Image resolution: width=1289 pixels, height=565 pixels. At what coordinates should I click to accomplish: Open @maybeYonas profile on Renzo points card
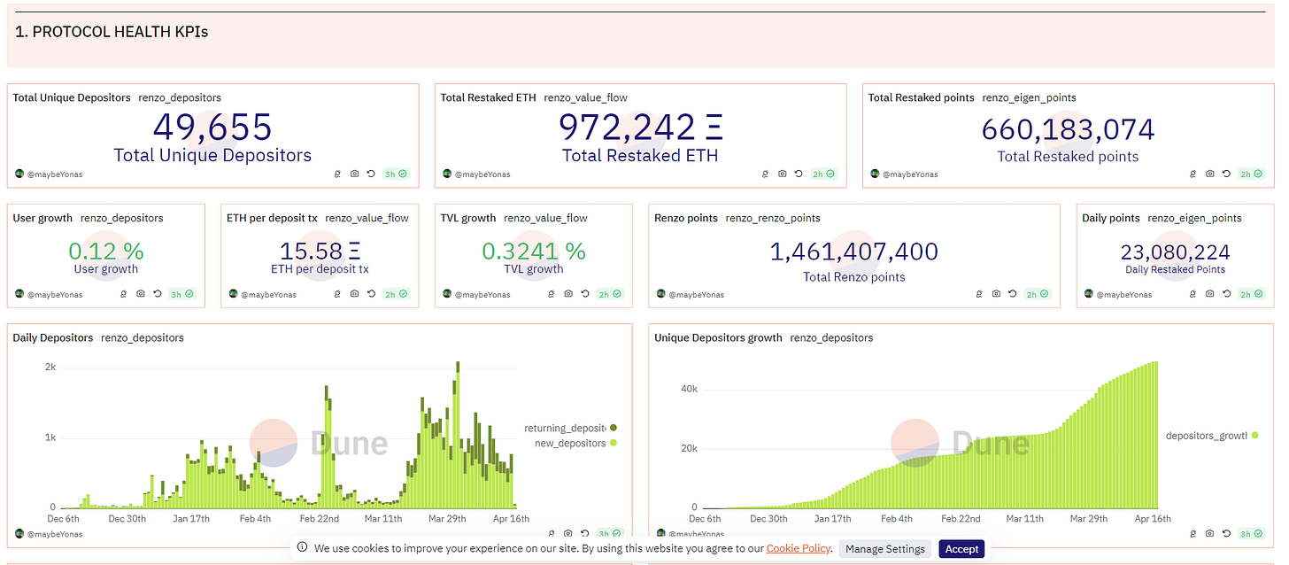696,294
